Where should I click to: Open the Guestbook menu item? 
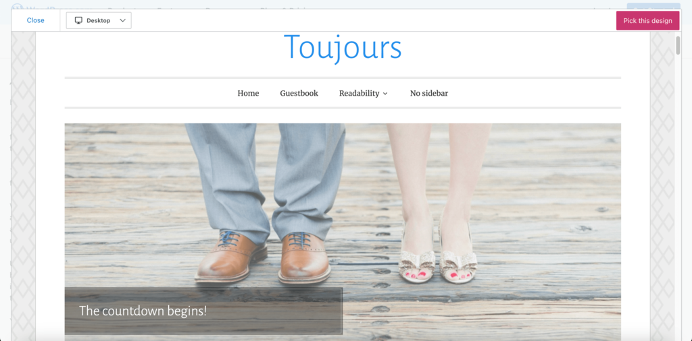pyautogui.click(x=299, y=93)
